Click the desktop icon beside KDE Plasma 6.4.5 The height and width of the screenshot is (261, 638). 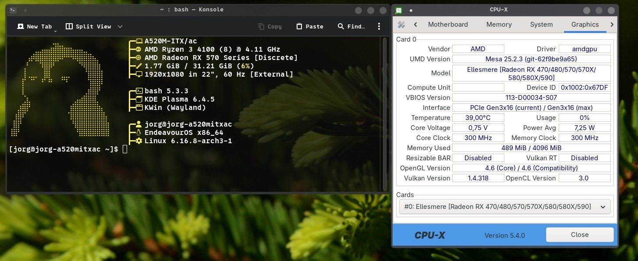click(x=139, y=99)
